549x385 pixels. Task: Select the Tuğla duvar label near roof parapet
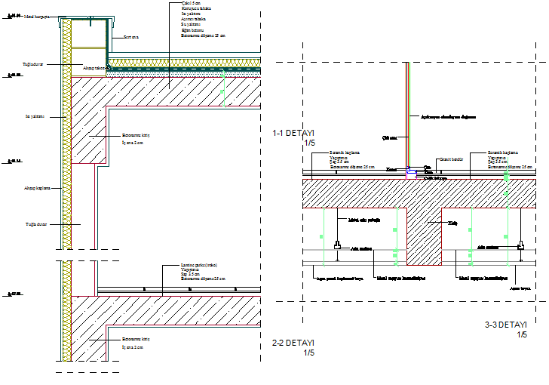(x=34, y=65)
